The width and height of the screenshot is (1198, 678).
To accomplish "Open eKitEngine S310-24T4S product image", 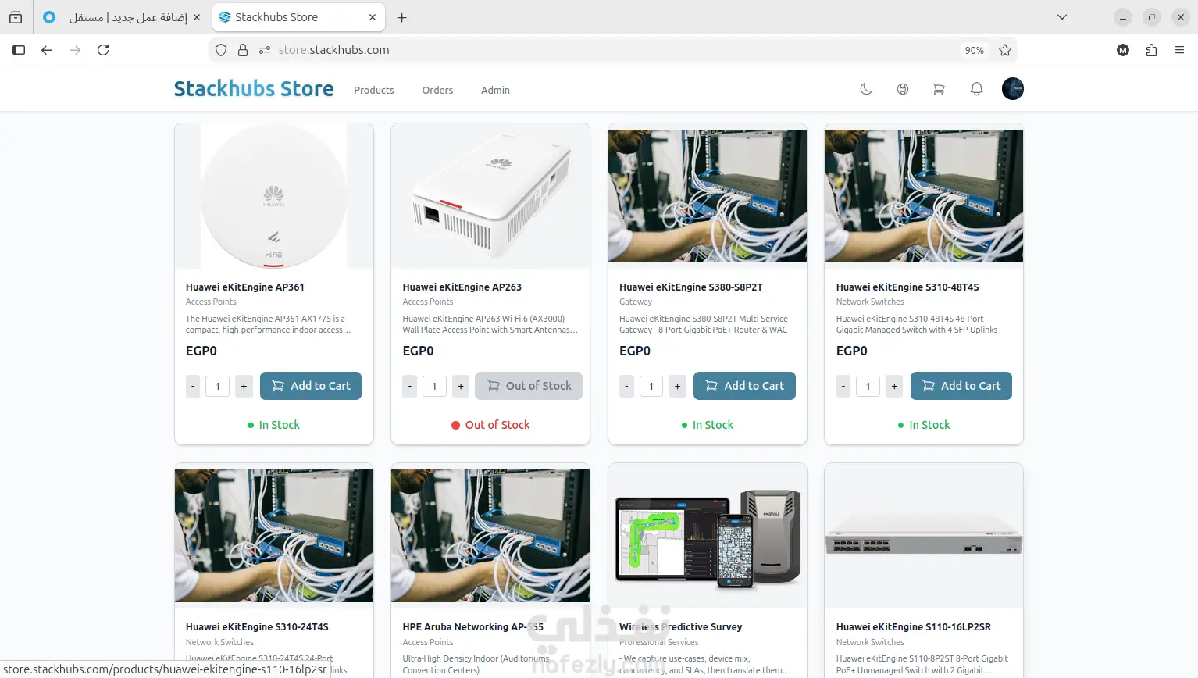I will [274, 536].
